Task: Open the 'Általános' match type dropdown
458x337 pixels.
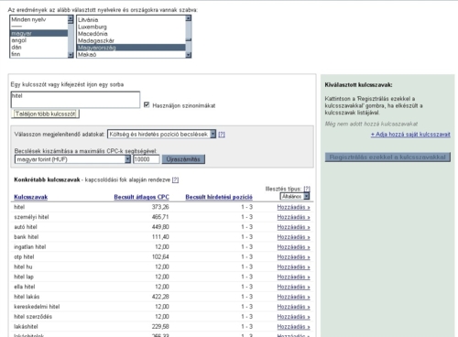Action: point(295,196)
